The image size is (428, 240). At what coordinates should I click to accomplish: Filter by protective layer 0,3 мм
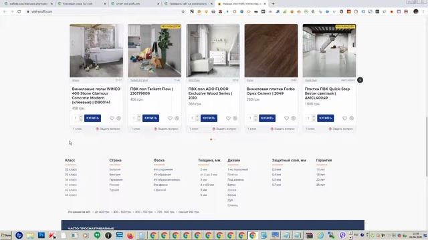tap(276, 169)
